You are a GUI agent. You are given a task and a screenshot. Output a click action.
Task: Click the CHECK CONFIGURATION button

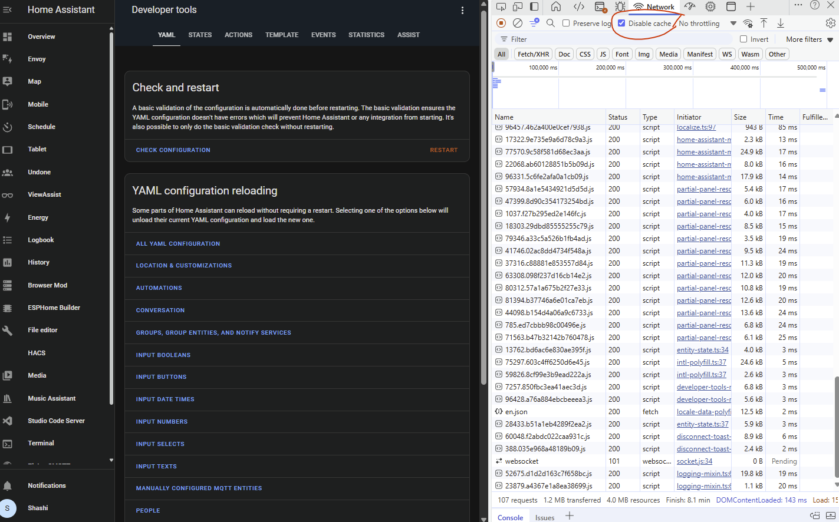[x=173, y=150]
